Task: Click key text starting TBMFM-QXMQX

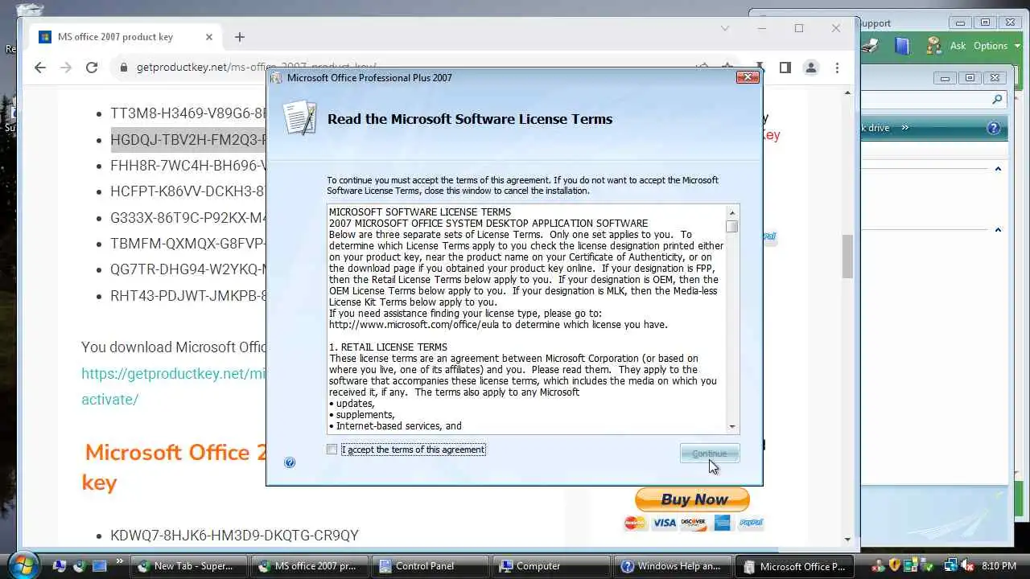Action: [x=188, y=244]
